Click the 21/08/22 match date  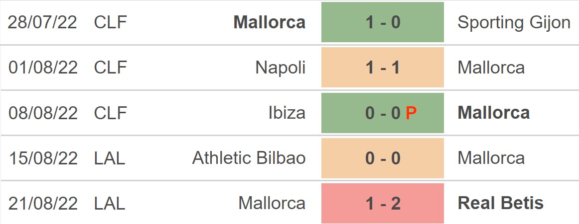tap(43, 203)
